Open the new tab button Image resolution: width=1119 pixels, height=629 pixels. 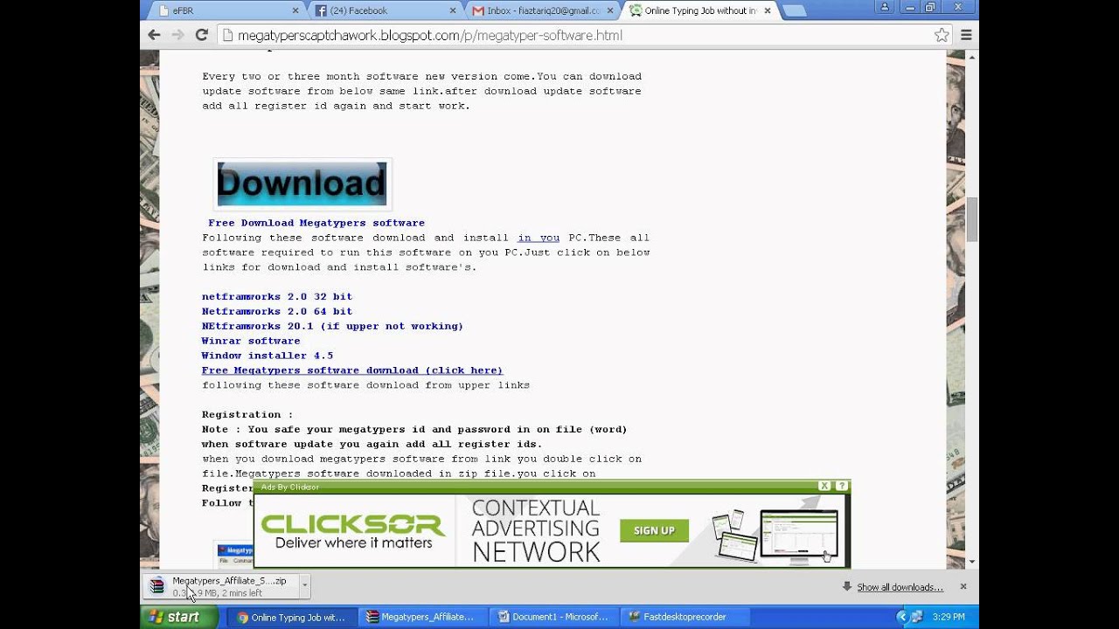tap(794, 10)
